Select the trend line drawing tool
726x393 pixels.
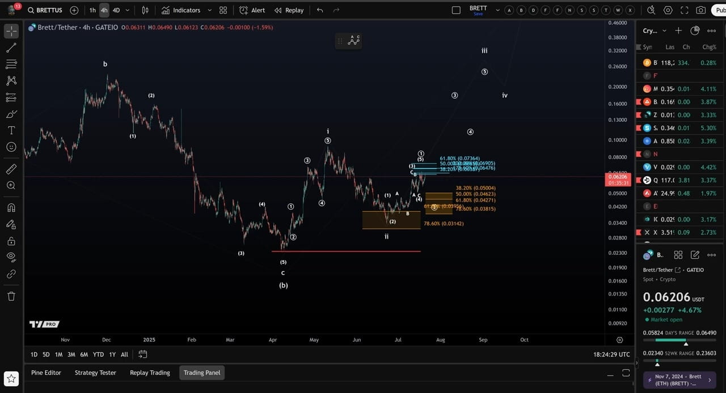[11, 48]
